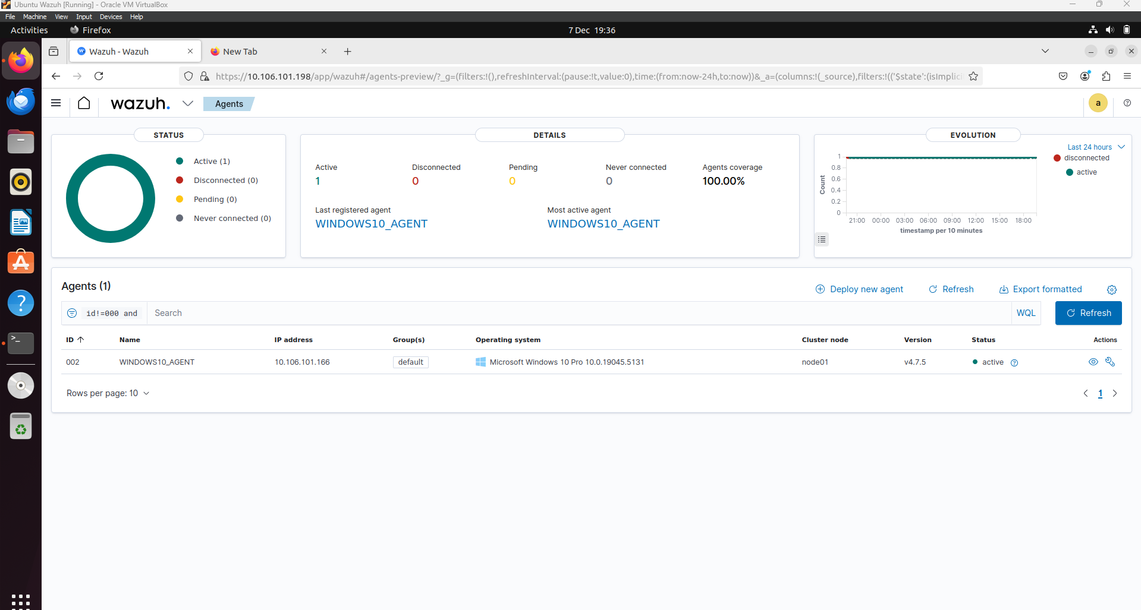Image resolution: width=1141 pixels, height=610 pixels.
Task: Open the eye icon to view WINDOWS10_AGENT details
Action: pyautogui.click(x=1093, y=362)
